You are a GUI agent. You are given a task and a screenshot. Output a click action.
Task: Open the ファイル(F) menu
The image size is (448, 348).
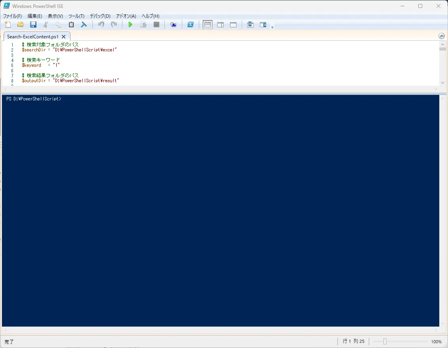12,16
